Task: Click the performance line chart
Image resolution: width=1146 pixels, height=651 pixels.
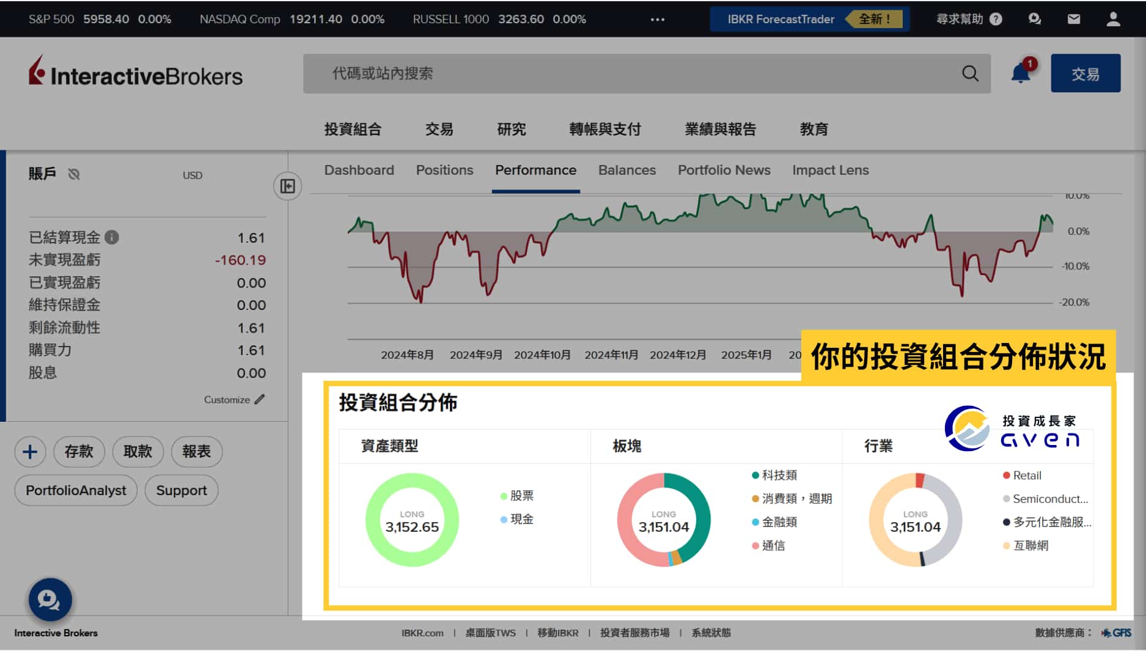Action: (700, 266)
